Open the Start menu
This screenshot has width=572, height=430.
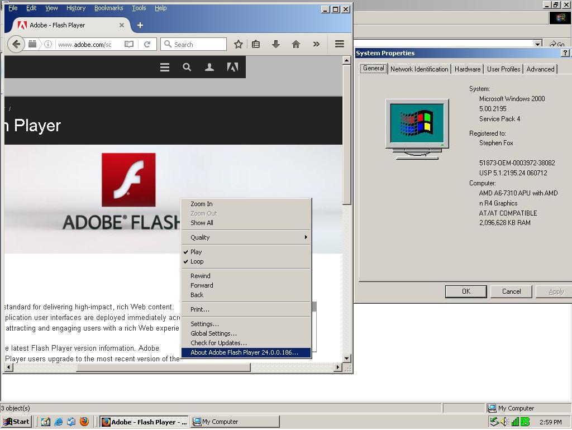pyautogui.click(x=16, y=422)
